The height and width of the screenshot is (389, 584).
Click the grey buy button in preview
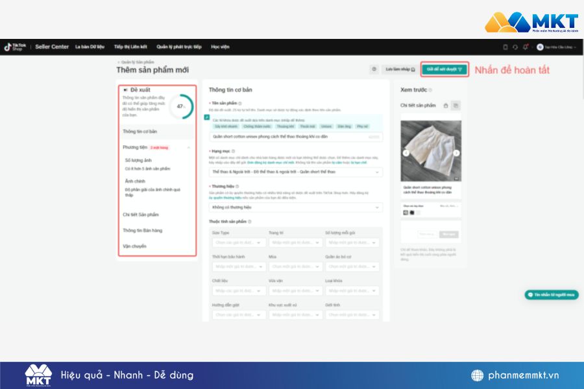[449, 234]
